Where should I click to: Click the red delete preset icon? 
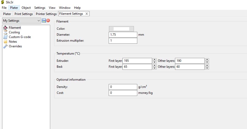pyautogui.click(x=48, y=21)
